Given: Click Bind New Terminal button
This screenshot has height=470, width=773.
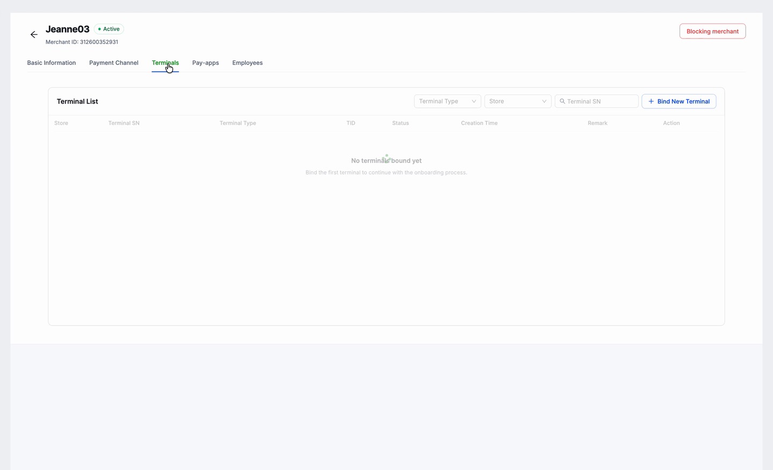Looking at the screenshot, I should coord(679,101).
